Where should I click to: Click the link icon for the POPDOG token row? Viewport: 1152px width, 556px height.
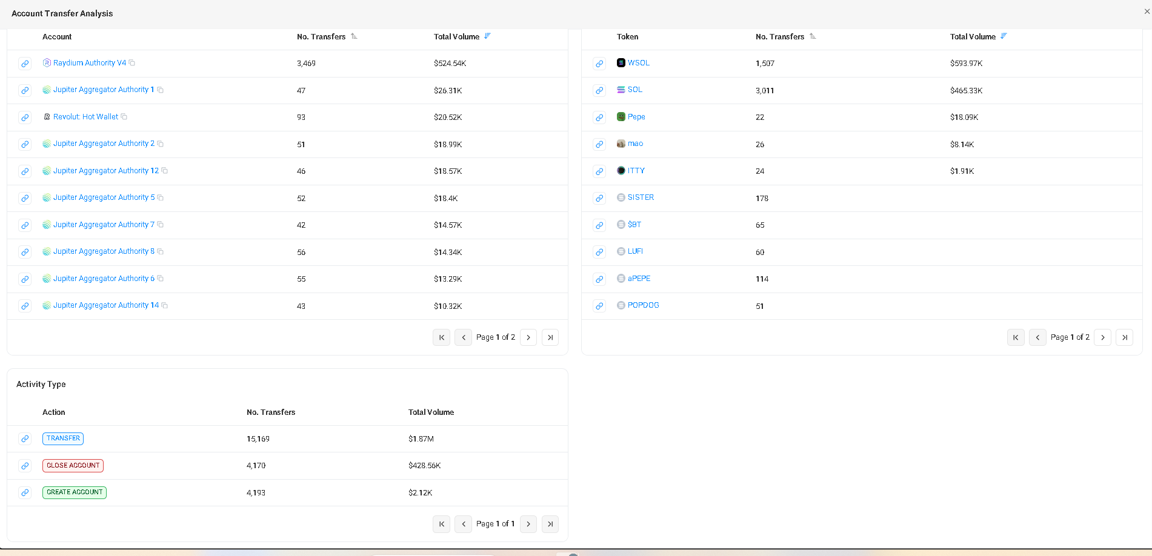click(x=599, y=306)
